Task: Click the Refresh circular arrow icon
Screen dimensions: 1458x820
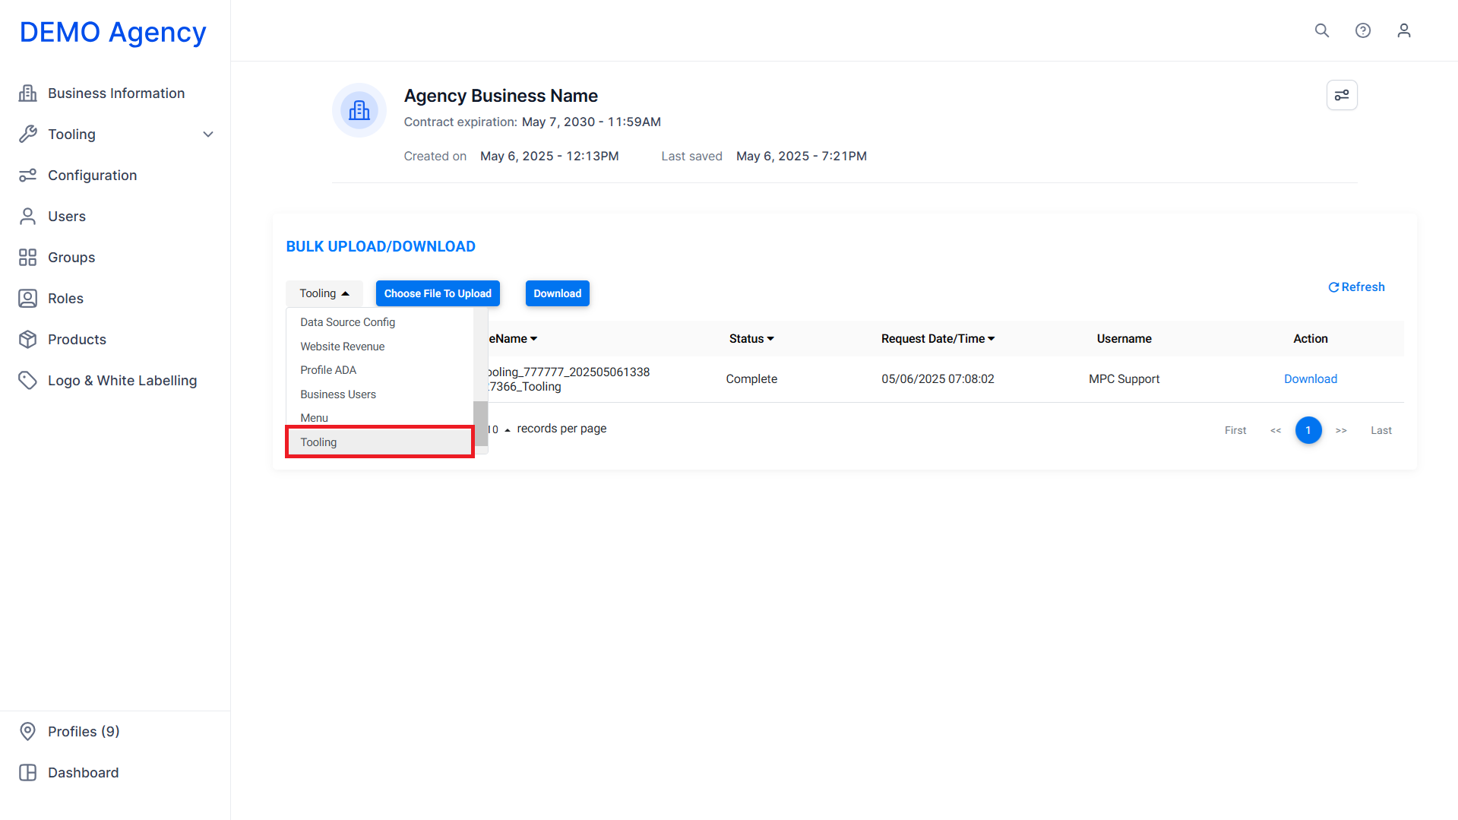Action: 1333,287
